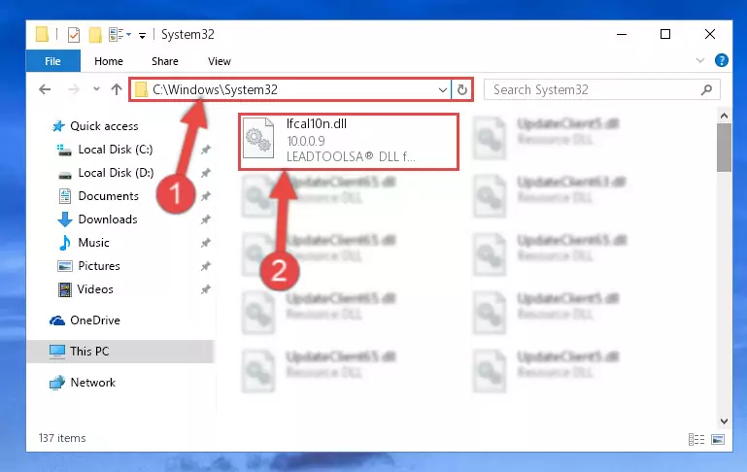The width and height of the screenshot is (747, 472).
Task: Select Network in navigation pane
Action: coord(93,382)
